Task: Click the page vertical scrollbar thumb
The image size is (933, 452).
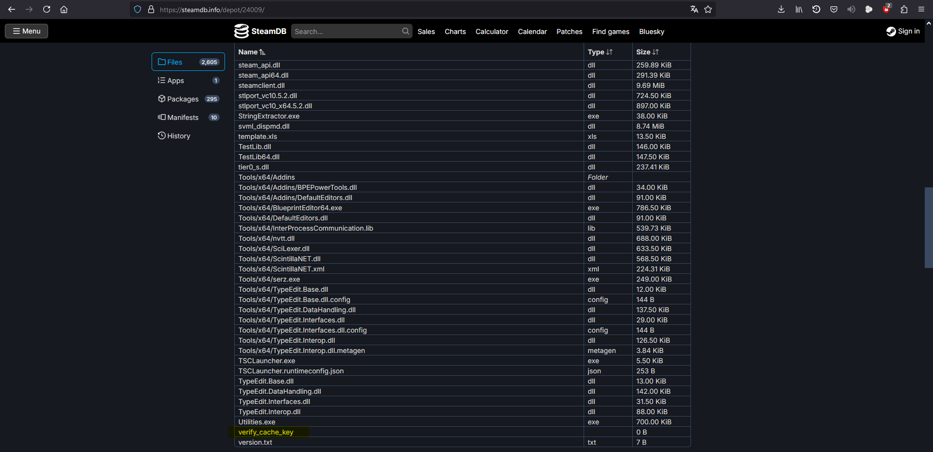Action: click(x=929, y=227)
